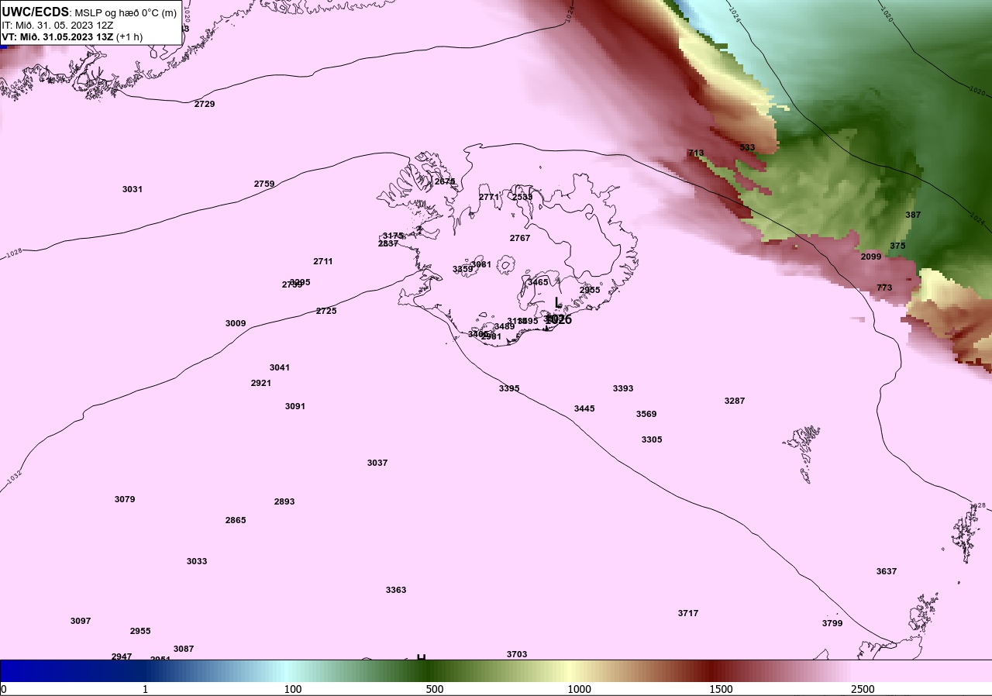Click the 773 height value
Image resolution: width=992 pixels, height=696 pixels.
884,288
